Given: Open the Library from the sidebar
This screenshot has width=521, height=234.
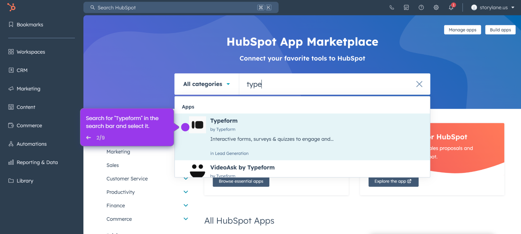Looking at the screenshot, I should pyautogui.click(x=24, y=180).
